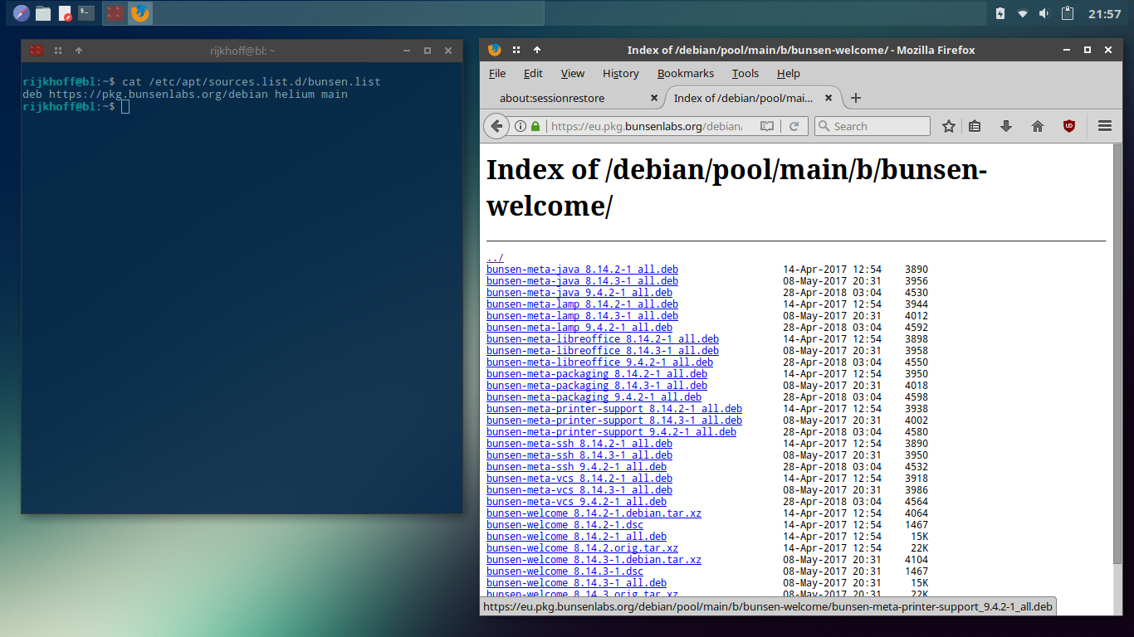The image size is (1134, 637).
Task: Open bunsen-meta-printer-support_9.4.2-1_all.deb link
Action: coord(611,432)
